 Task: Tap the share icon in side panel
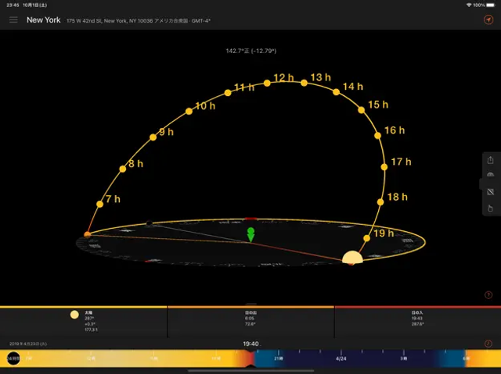490,160
